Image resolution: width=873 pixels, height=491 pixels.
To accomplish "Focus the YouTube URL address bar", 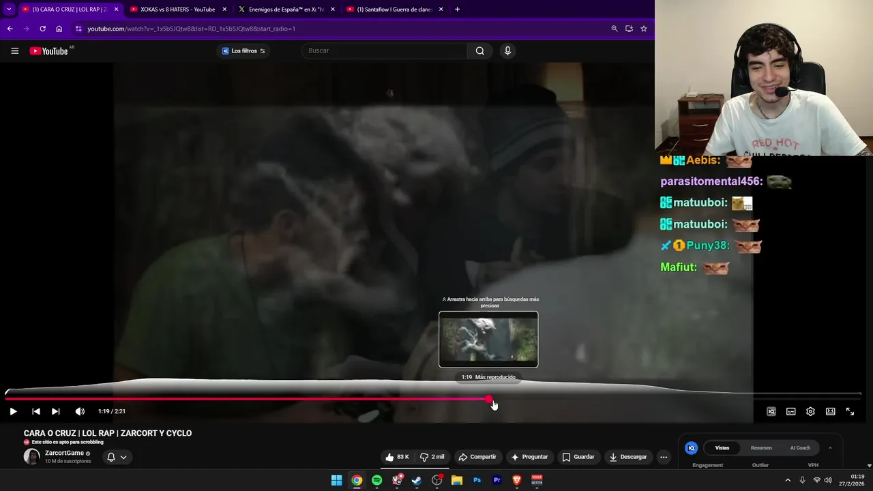I will click(x=341, y=29).
